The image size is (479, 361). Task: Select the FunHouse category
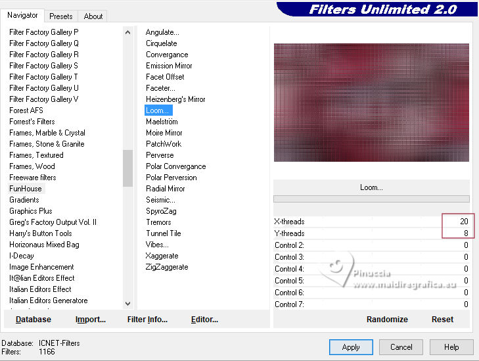26,189
